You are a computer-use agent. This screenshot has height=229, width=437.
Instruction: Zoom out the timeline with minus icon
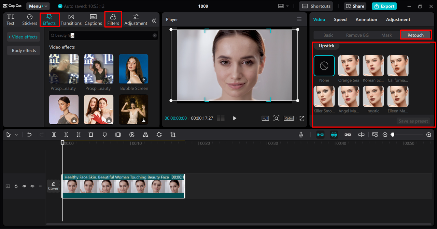(x=385, y=135)
